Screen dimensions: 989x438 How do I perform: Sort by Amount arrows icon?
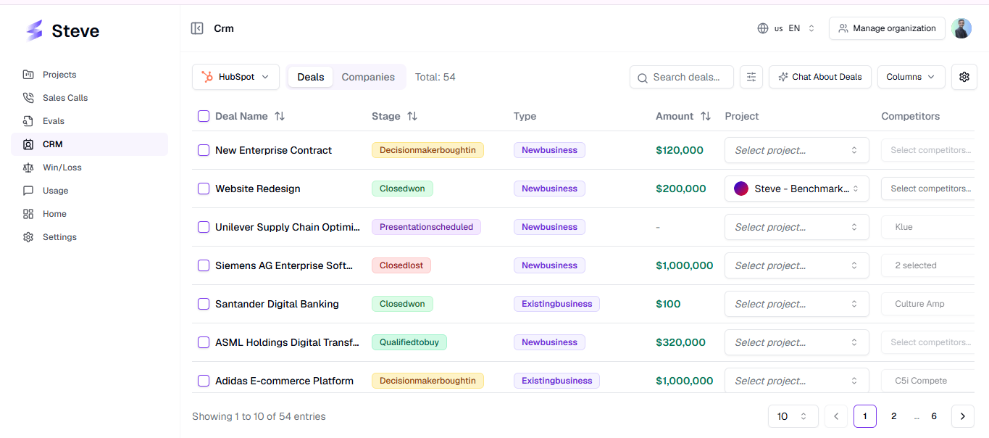(706, 116)
